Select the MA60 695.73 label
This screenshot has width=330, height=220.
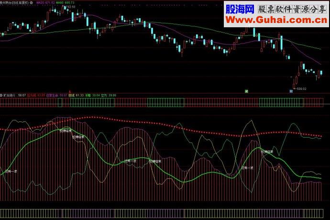coord(65,3)
